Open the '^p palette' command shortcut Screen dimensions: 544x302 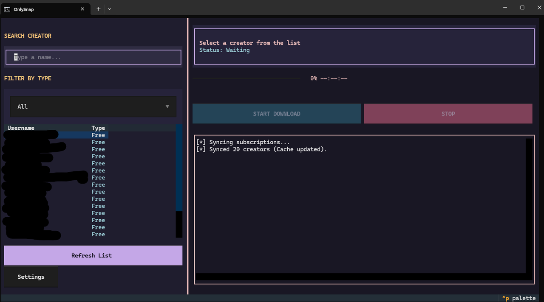pos(518,298)
